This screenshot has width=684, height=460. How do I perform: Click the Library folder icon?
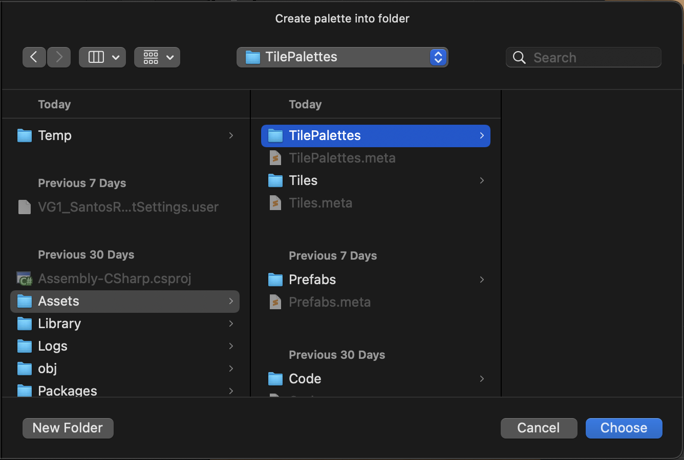click(25, 324)
